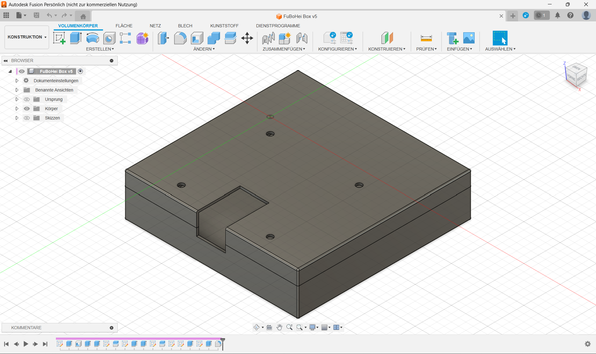Select the Revolve tool
This screenshot has height=354, width=596.
[93, 38]
